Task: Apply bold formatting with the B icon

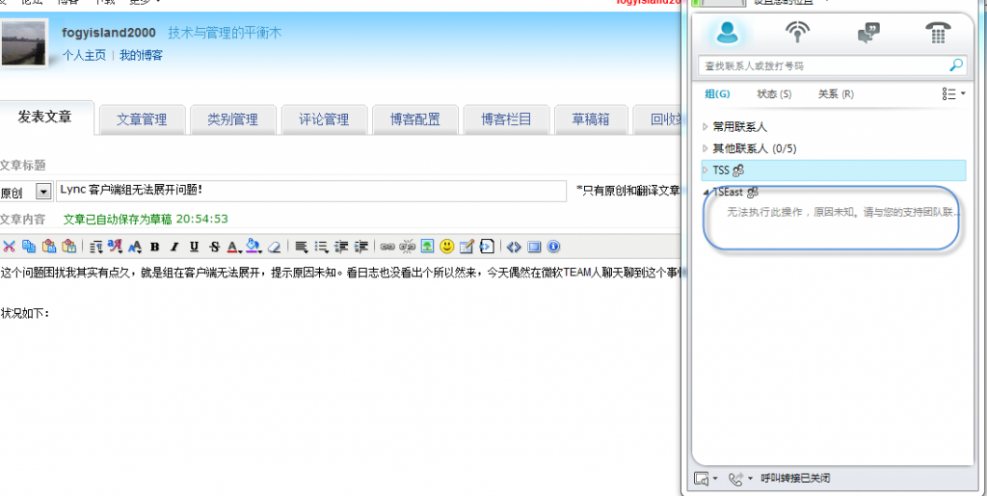Action: coord(155,247)
